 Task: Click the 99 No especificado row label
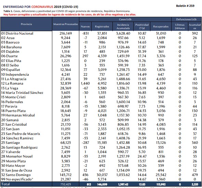tap(17, 179)
